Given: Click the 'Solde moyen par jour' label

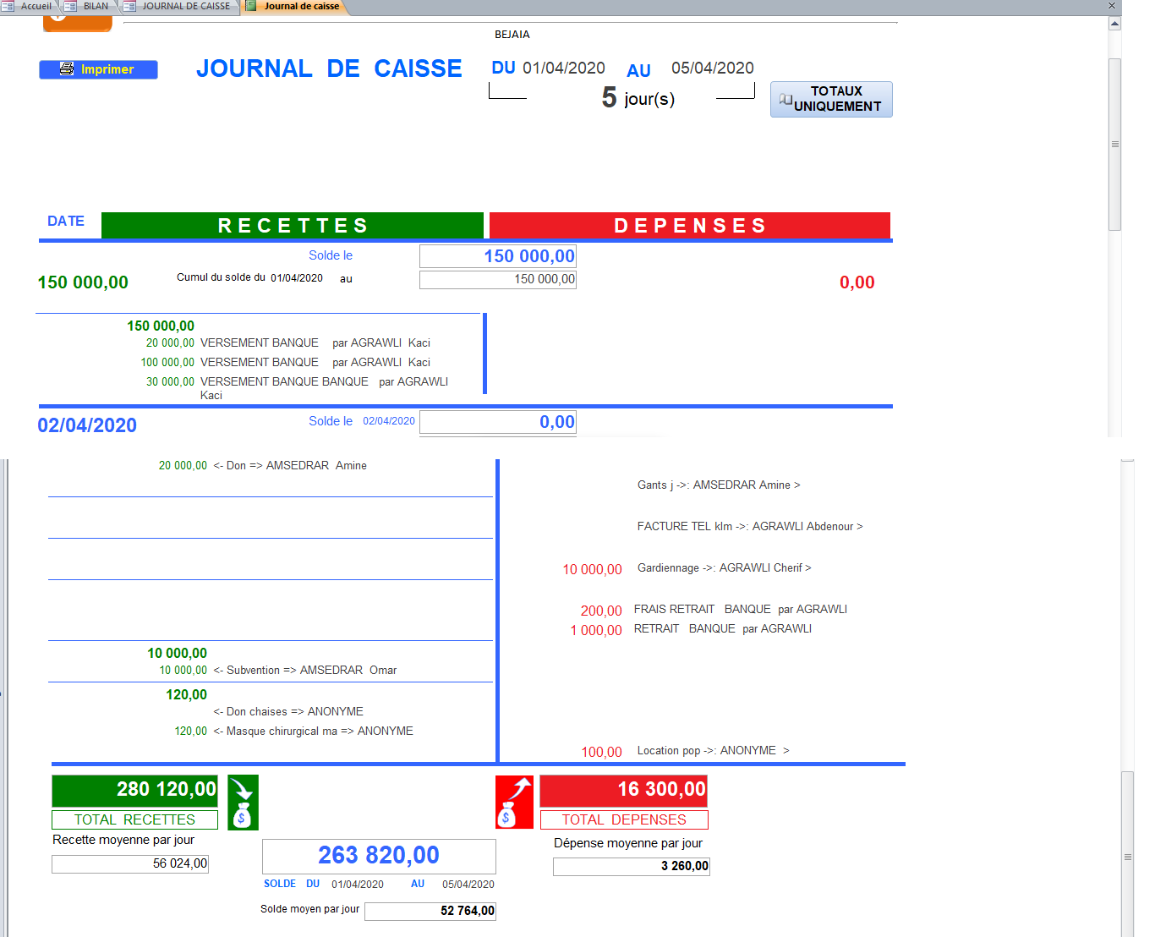Looking at the screenshot, I should click(309, 909).
